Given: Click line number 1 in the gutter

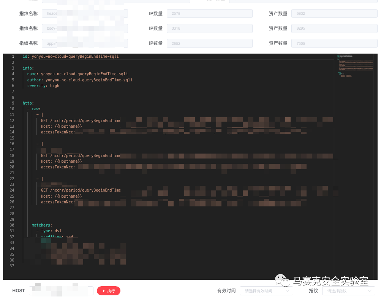Looking at the screenshot, I should (x=13, y=56).
